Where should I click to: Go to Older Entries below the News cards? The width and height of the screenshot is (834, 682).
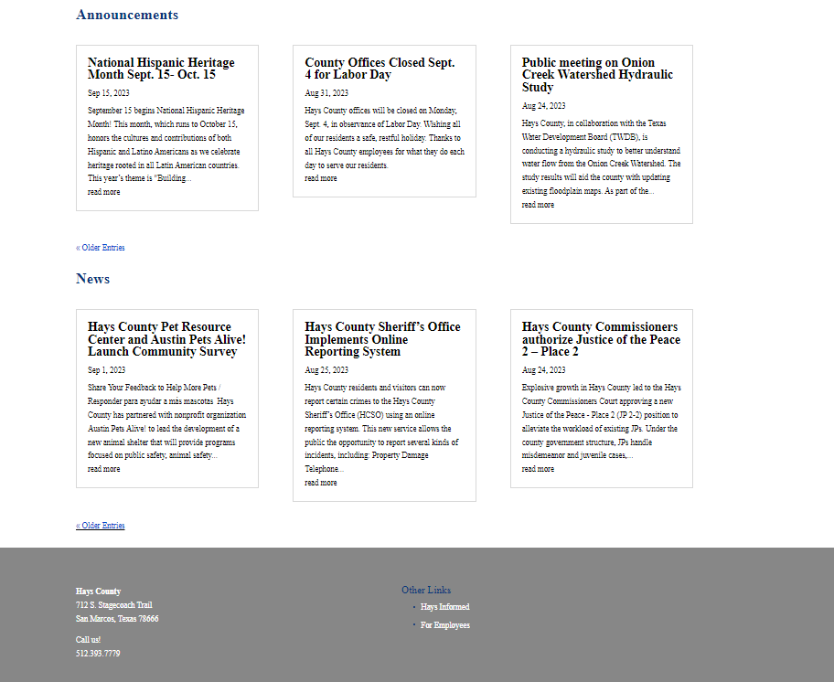point(101,526)
